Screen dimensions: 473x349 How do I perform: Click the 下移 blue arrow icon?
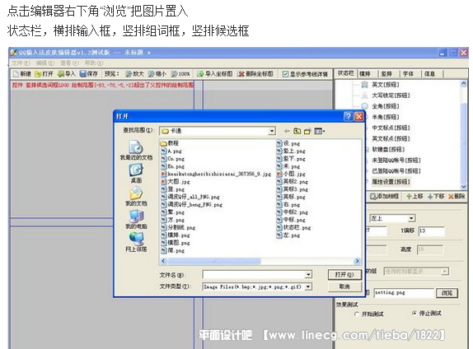(430, 197)
